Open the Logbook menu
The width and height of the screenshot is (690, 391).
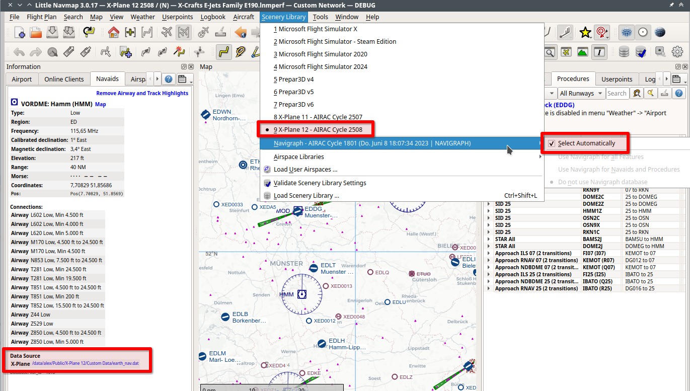[213, 17]
